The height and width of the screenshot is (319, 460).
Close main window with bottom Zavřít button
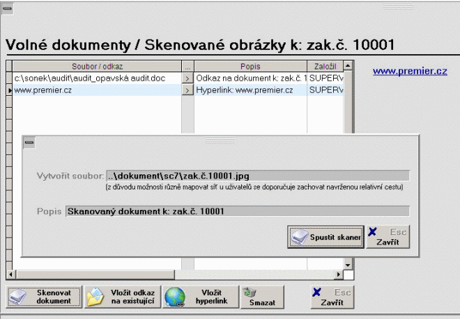pos(332,297)
